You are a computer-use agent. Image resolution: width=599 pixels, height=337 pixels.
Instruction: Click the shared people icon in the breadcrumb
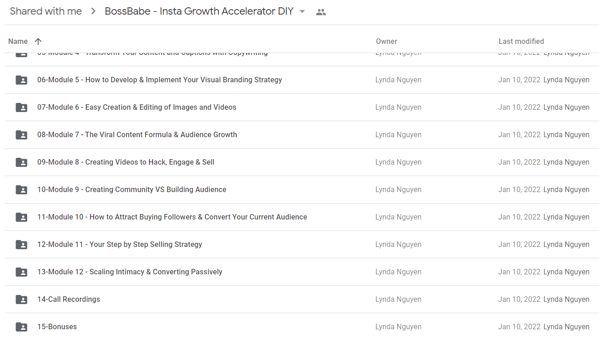click(321, 12)
